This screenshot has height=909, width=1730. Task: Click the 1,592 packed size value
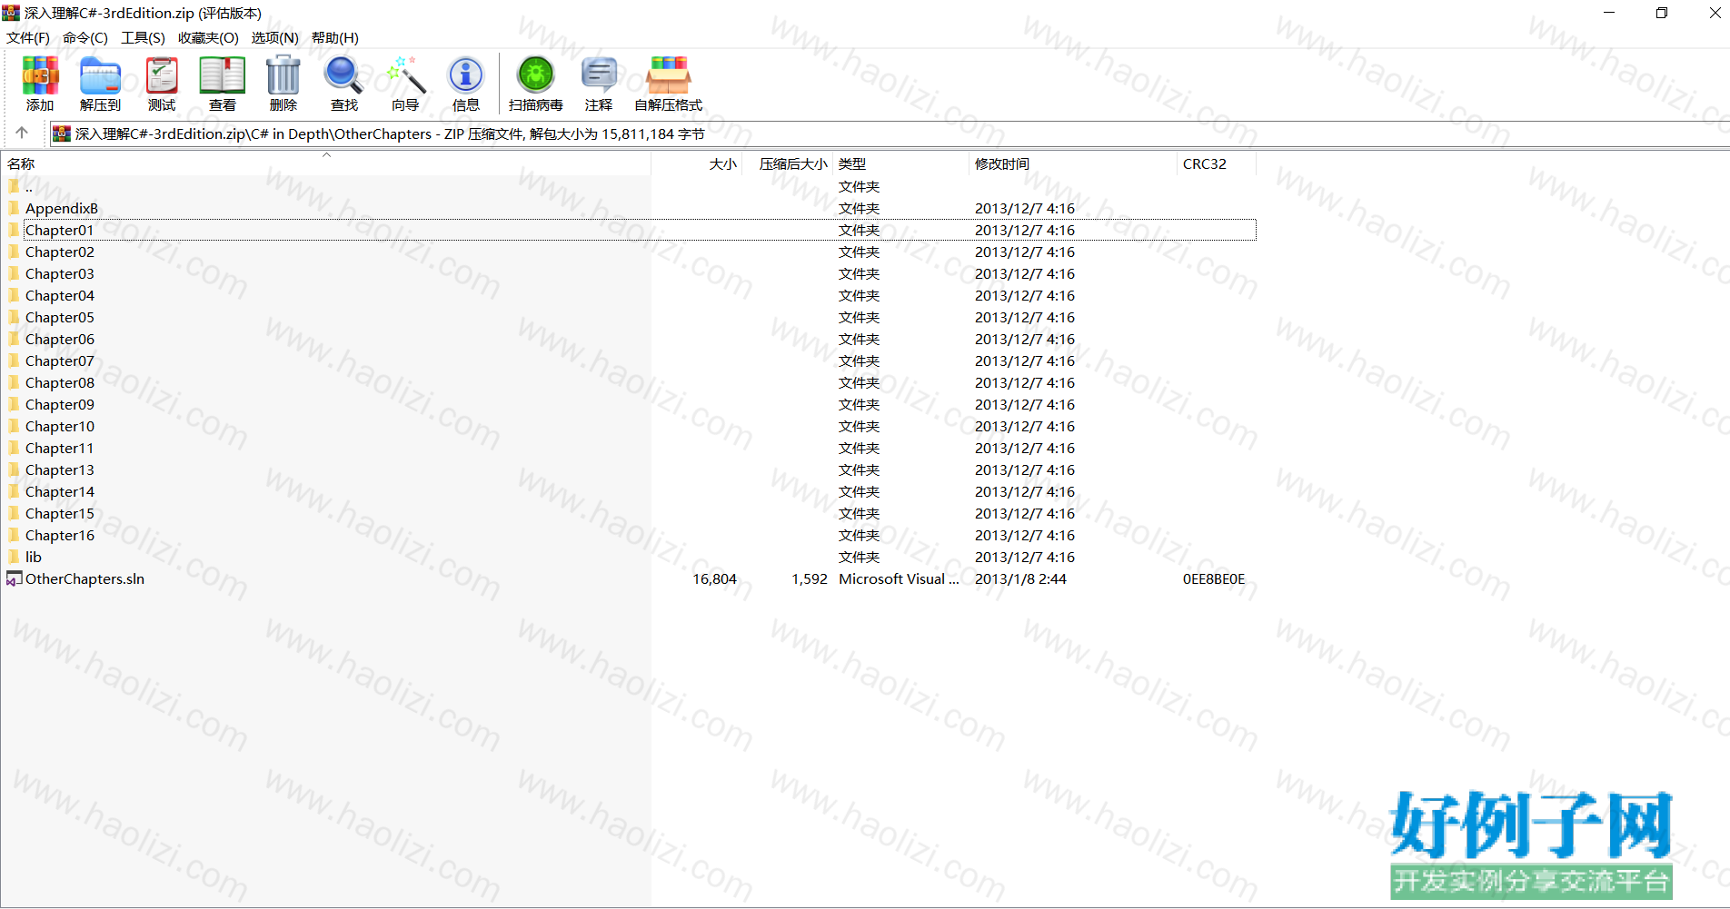[809, 578]
